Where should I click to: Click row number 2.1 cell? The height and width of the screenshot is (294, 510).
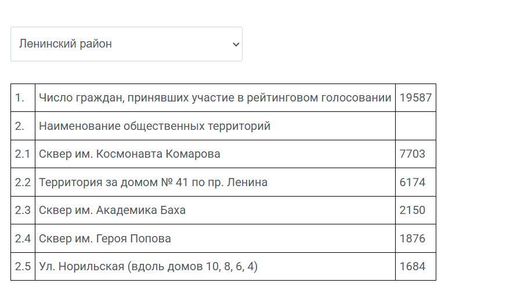tap(23, 154)
